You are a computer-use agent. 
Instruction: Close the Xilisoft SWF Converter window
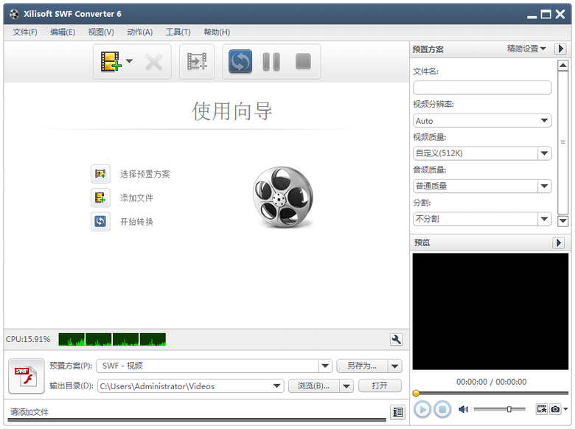point(560,14)
